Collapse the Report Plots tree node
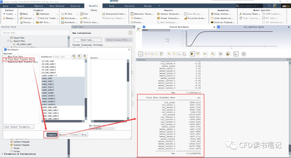 point(8,41)
